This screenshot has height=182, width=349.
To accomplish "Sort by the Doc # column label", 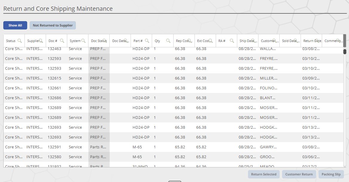I will (x=53, y=41).
